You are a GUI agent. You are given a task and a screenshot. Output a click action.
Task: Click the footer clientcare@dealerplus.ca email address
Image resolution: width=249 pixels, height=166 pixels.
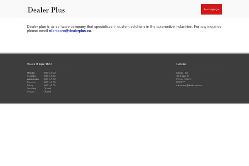[x=189, y=85]
